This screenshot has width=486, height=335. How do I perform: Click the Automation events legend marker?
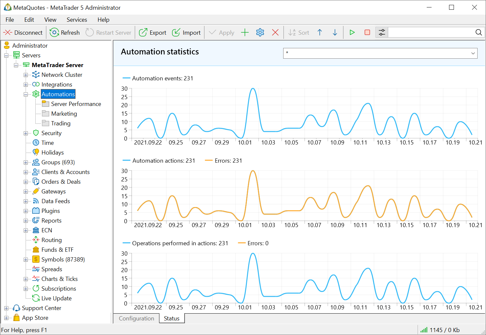click(126, 78)
